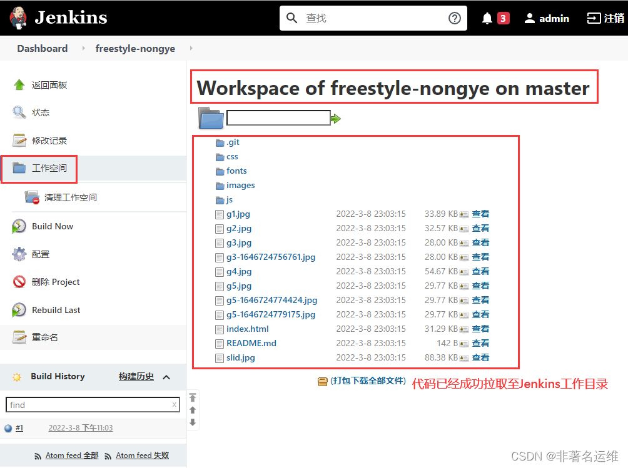Jump to top of build history arrow
Viewport: 628px width, 468px height.
coord(193,397)
